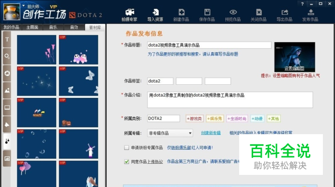Viewport: 335px width, 187px height.
Task: Publish work with 发布作品 icon
Action: point(310,15)
